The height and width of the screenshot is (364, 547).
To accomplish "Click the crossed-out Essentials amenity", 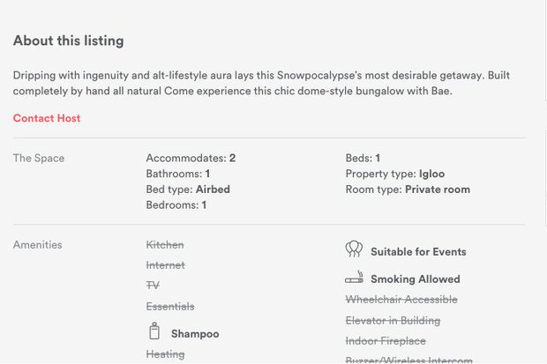I will (170, 307).
